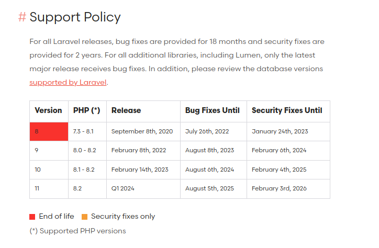Viewport: 379px width, 248px height.
Task: Click the January 24th, 2023 security date
Action: [x=280, y=131]
